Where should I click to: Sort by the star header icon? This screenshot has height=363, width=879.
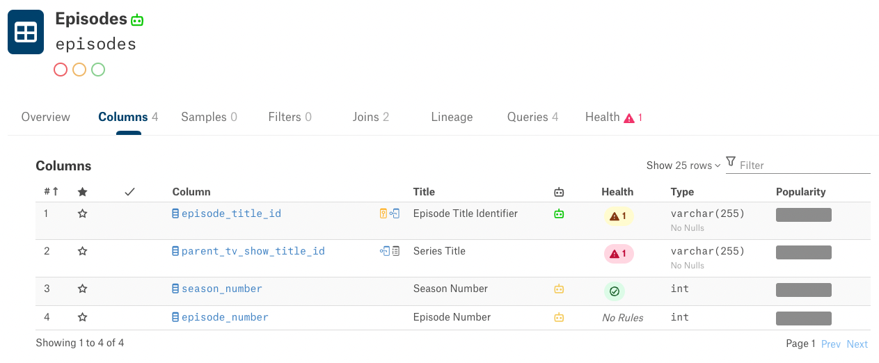[x=83, y=192]
